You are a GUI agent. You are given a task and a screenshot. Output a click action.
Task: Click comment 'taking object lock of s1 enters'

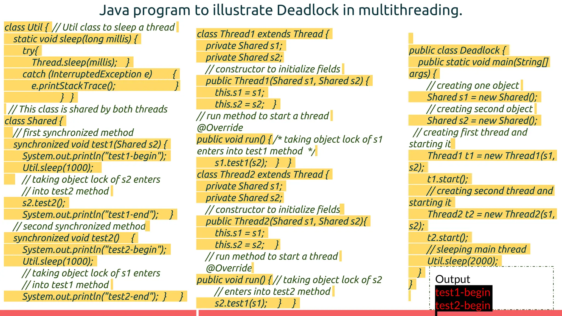pos(91,273)
